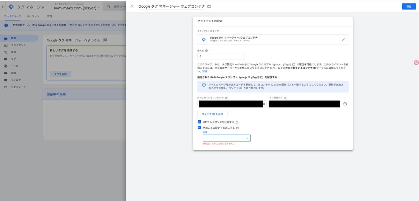Click the pink translate extension icon

pos(416,63)
